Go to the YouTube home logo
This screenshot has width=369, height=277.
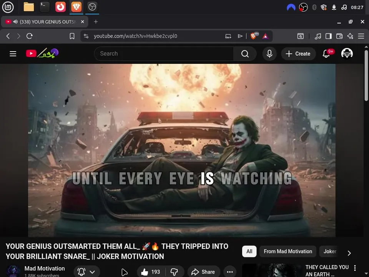(42, 53)
